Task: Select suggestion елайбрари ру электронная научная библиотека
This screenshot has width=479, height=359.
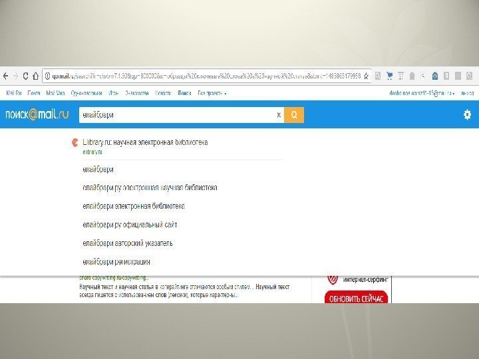Action: point(150,187)
